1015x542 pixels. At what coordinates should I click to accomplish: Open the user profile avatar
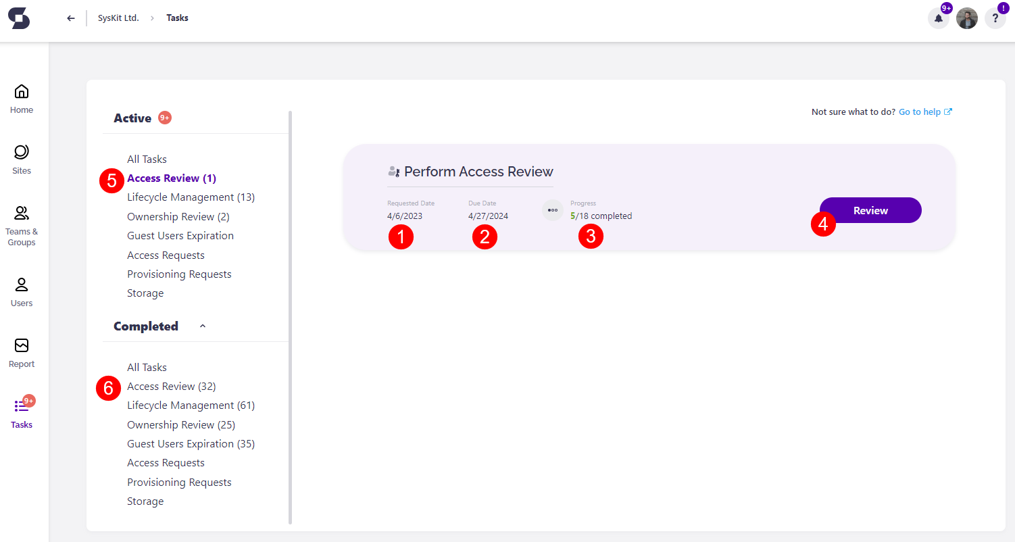coord(967,18)
